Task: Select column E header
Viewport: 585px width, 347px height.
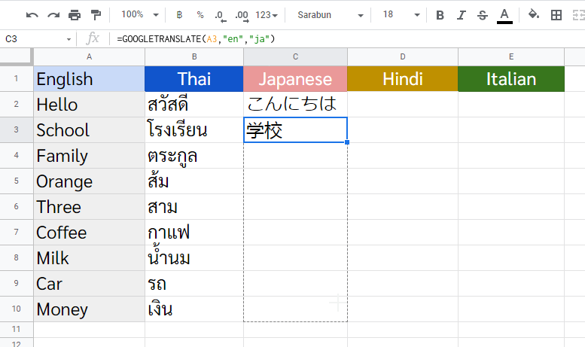Action: (511, 56)
